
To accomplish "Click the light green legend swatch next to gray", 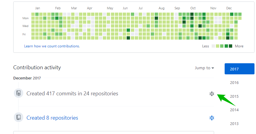I will tap(217, 46).
